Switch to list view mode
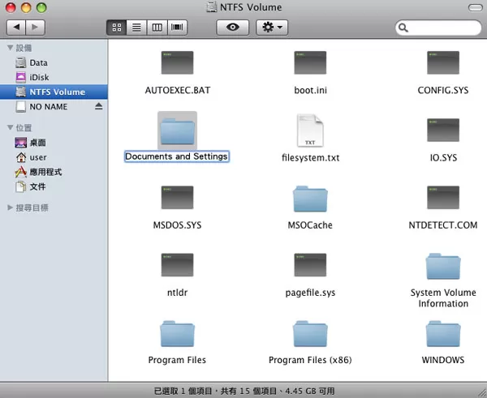Viewport: 487px width, 398px height. click(x=136, y=28)
